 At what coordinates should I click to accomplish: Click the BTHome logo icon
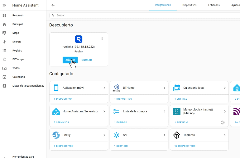tap(116, 88)
